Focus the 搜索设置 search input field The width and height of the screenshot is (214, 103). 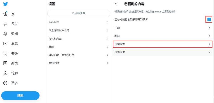pos(79,13)
